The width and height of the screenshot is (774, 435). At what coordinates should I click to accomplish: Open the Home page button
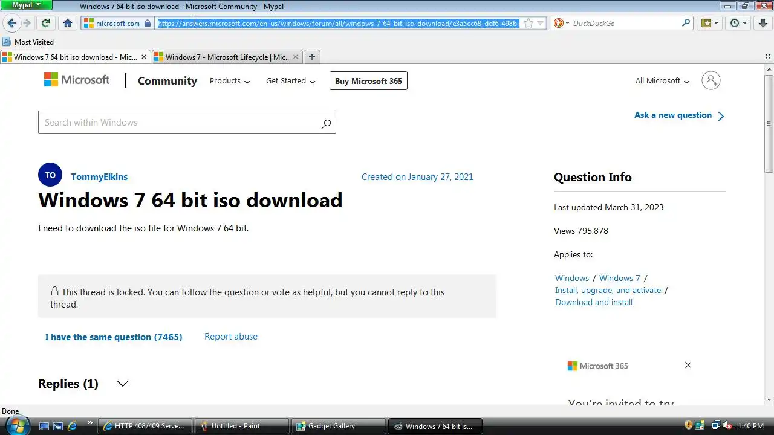68,23
